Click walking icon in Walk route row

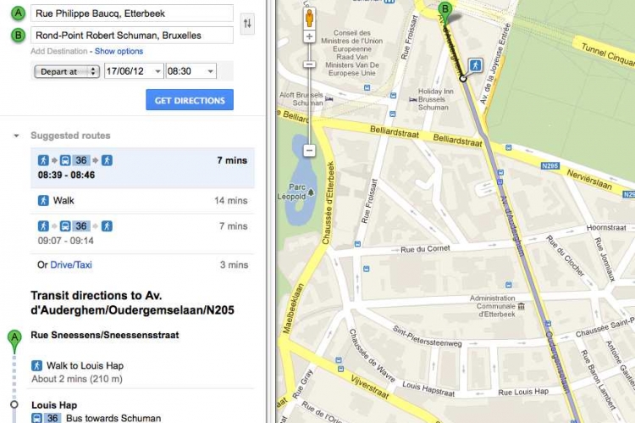tap(43, 200)
